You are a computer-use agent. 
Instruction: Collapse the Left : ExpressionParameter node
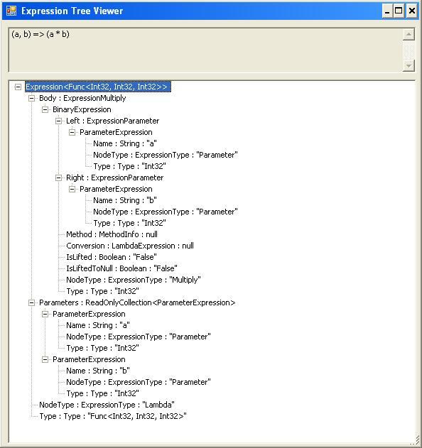pos(58,121)
